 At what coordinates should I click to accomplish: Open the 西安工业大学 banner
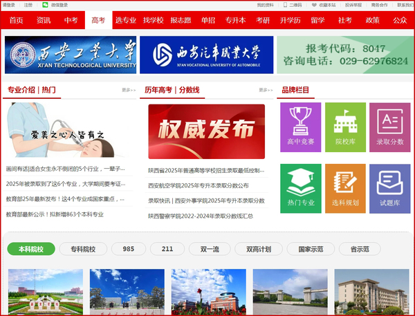(x=71, y=55)
